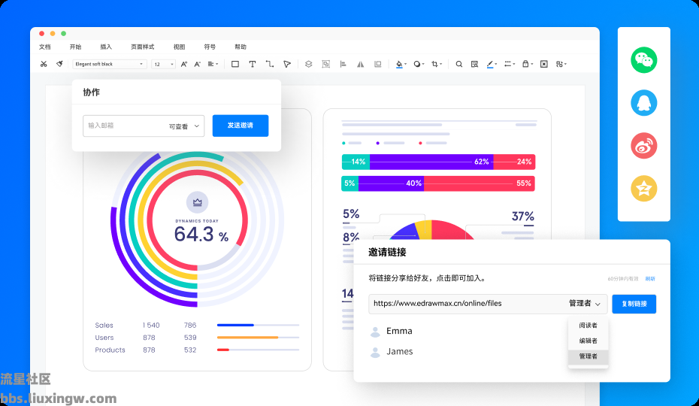Select the Rectangle shape tool
This screenshot has height=406, width=699.
(x=235, y=64)
